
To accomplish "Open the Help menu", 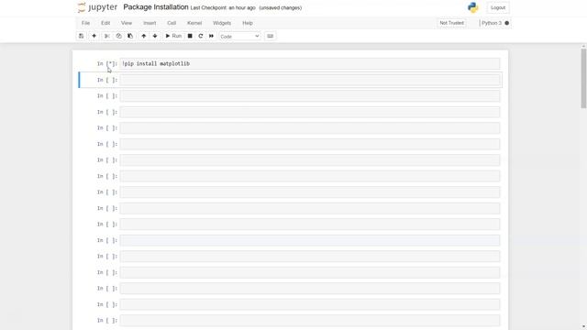I will 248,23.
